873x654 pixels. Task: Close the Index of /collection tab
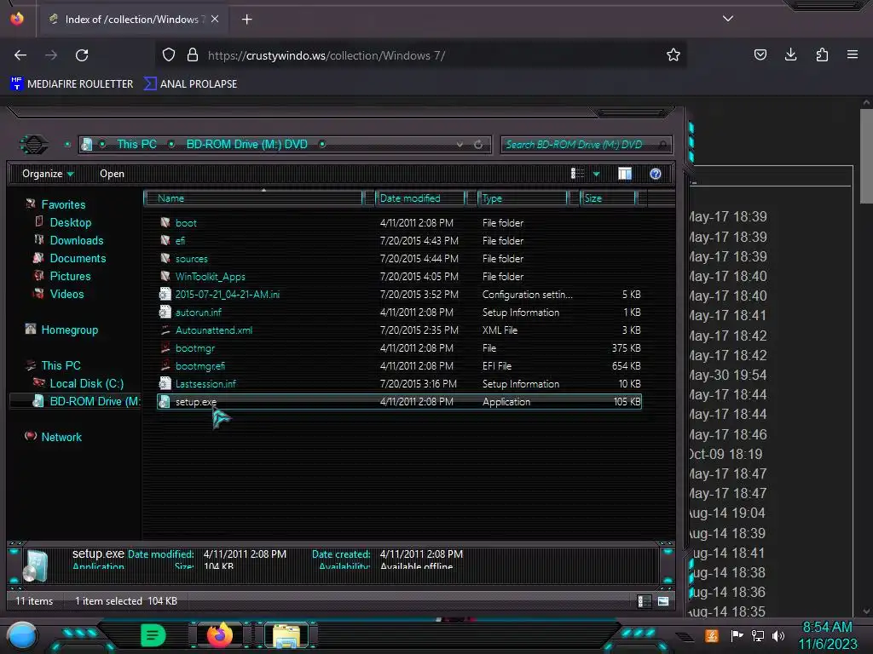tap(215, 19)
